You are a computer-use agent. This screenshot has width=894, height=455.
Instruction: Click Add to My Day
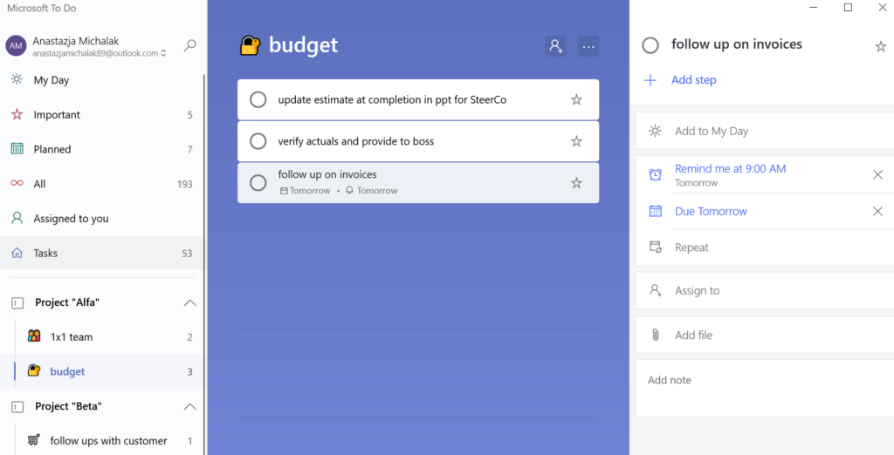pyautogui.click(x=765, y=131)
